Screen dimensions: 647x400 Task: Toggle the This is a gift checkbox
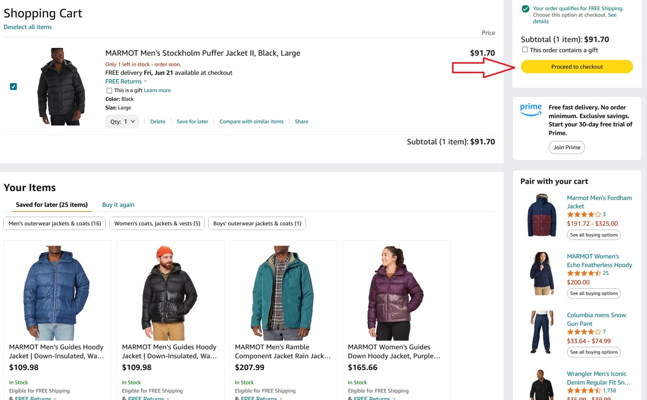pos(108,90)
